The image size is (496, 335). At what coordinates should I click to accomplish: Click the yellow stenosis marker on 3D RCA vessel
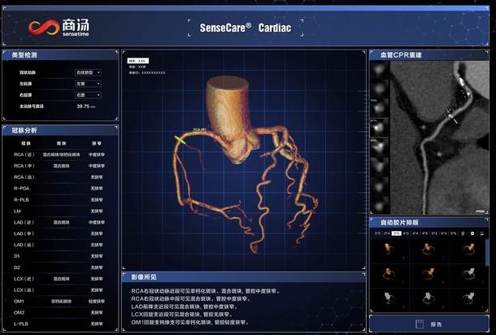(x=180, y=140)
